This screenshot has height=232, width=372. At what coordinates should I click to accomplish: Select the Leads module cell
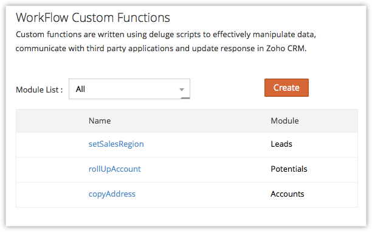click(281, 144)
